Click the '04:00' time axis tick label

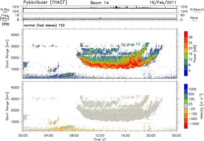pyautogui.click(x=49, y=136)
